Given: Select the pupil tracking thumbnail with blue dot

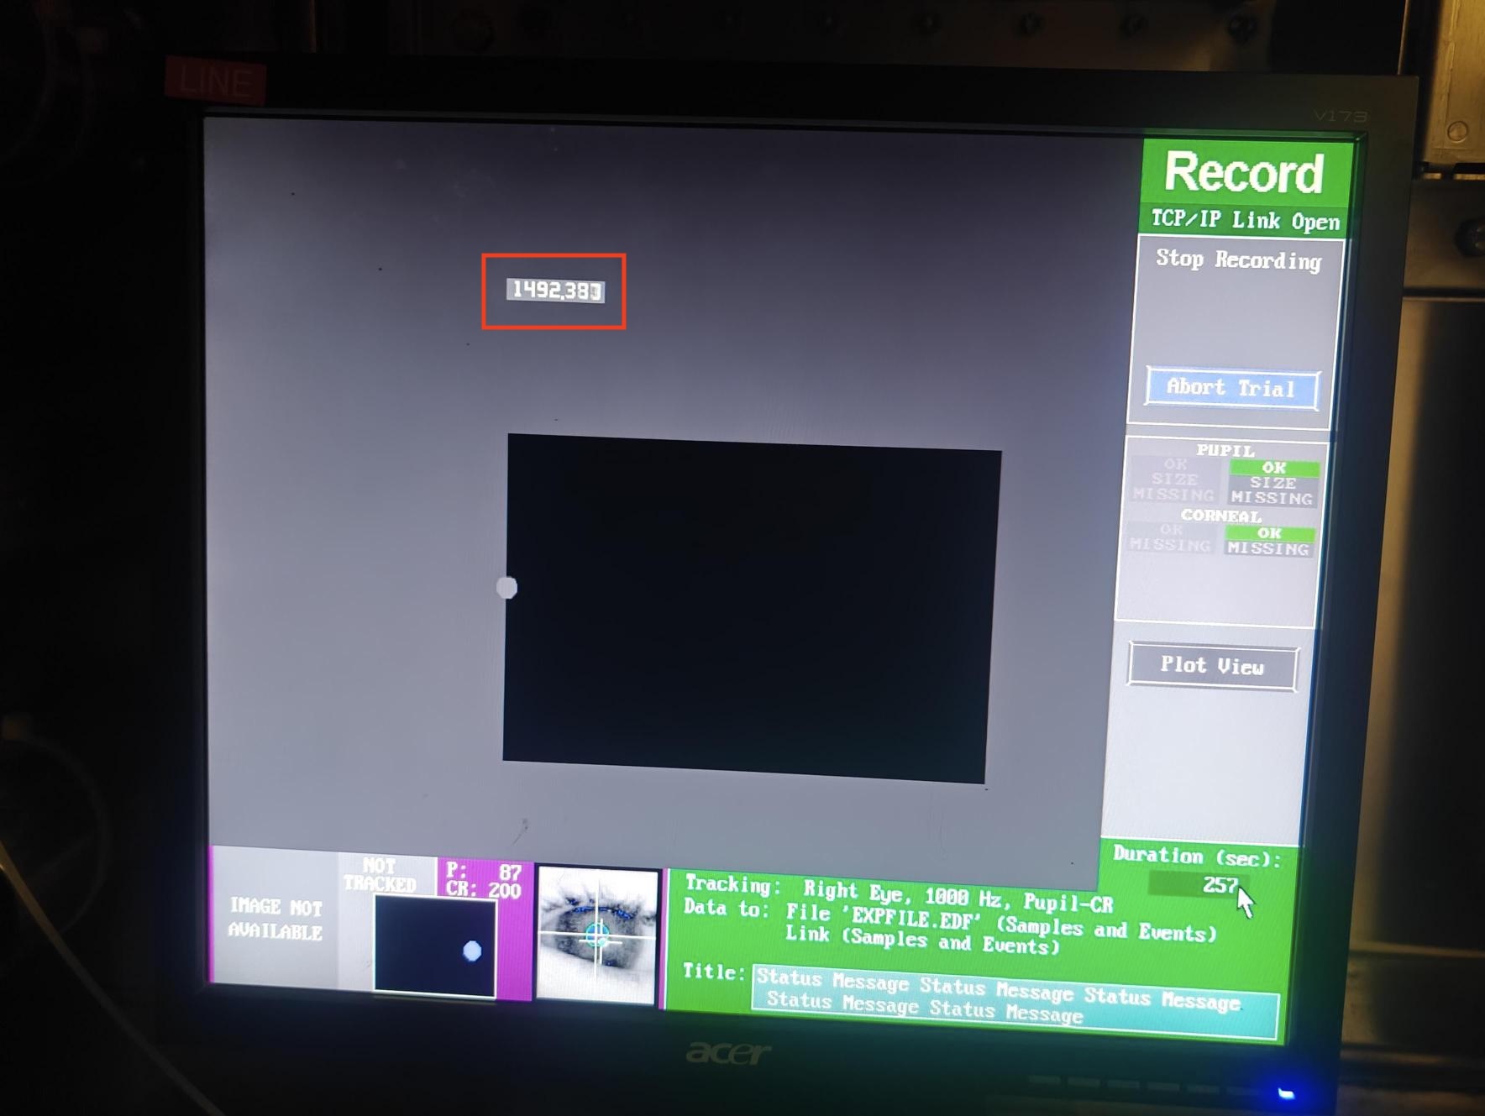Looking at the screenshot, I should (x=434, y=945).
